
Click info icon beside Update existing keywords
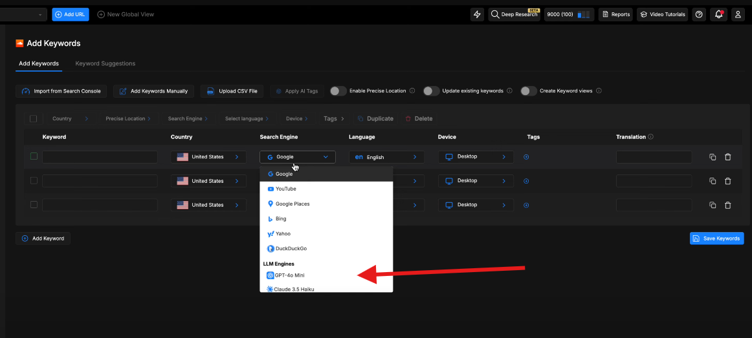click(x=509, y=90)
